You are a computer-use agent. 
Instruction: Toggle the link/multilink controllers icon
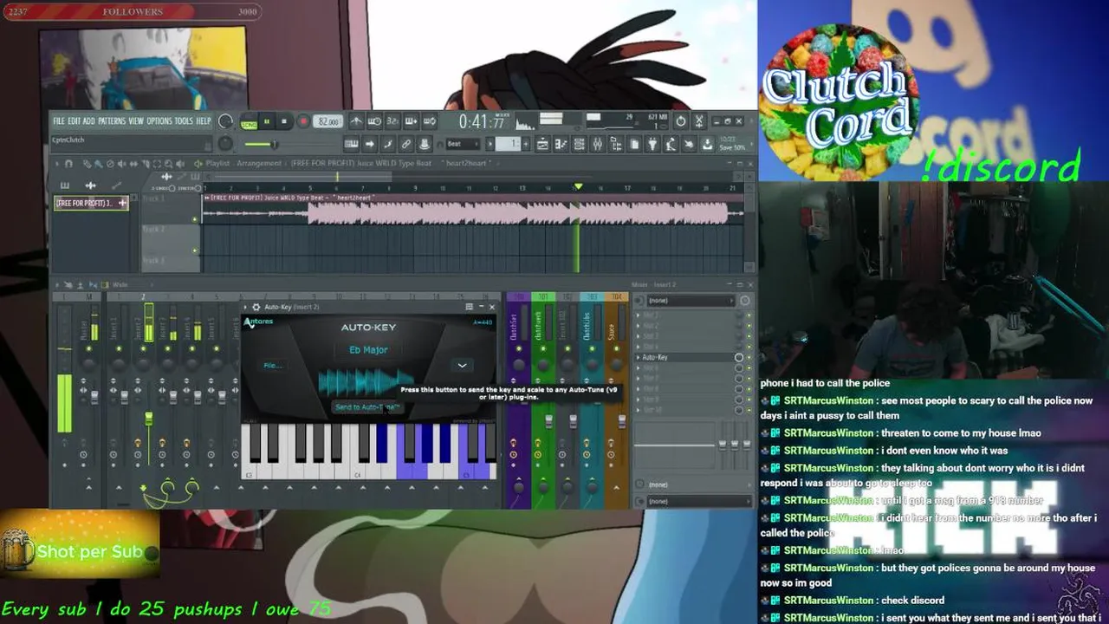tap(406, 144)
